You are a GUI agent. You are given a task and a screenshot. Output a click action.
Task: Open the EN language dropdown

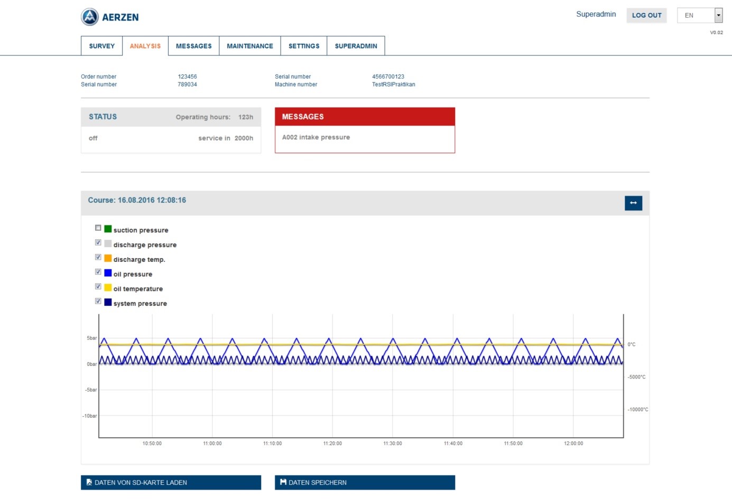(x=699, y=15)
